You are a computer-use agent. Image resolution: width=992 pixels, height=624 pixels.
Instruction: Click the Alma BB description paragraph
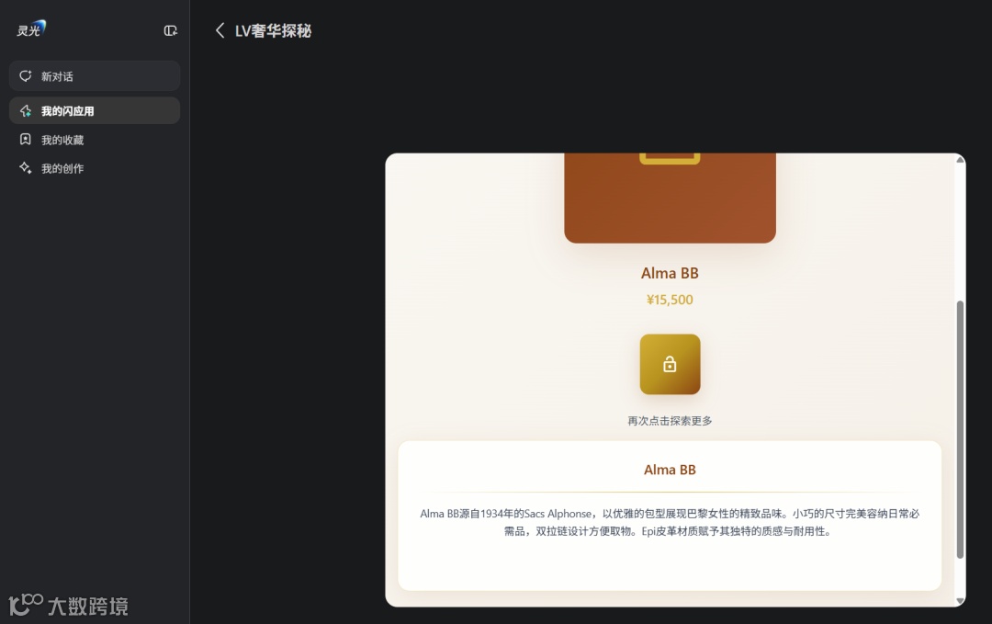(670, 522)
